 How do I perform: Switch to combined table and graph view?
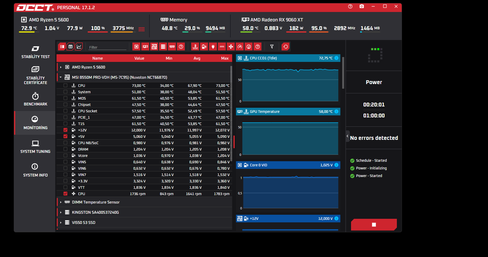[62, 47]
